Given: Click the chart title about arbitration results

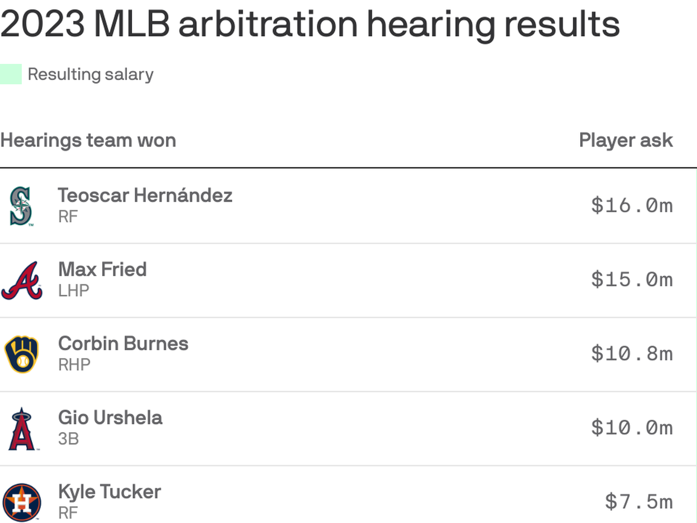Looking at the screenshot, I should click(310, 24).
